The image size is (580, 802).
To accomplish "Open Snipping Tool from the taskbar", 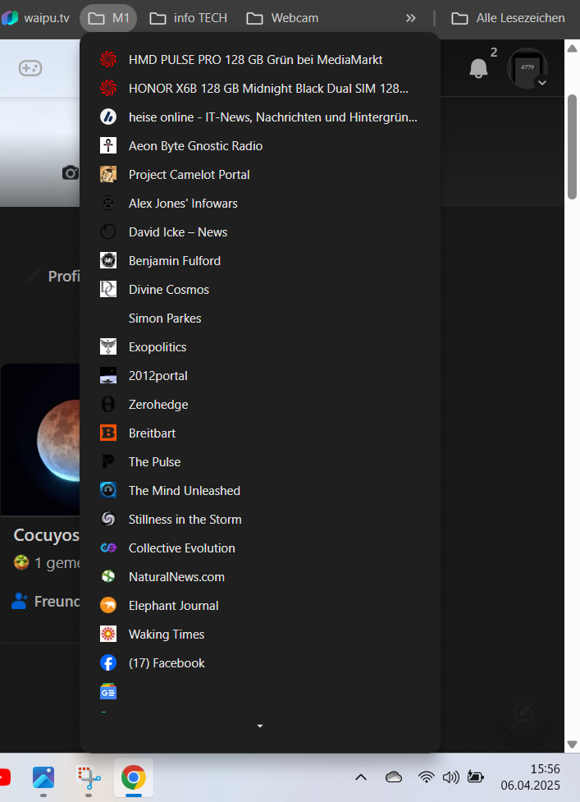I will [x=89, y=778].
